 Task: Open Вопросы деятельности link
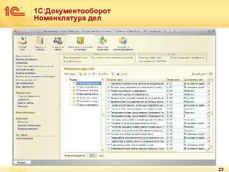(x=27, y=59)
